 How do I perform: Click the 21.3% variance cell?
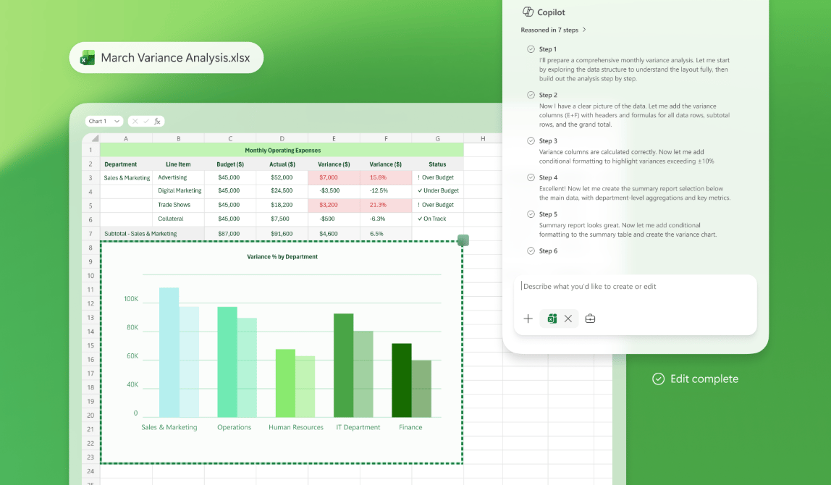(386, 205)
